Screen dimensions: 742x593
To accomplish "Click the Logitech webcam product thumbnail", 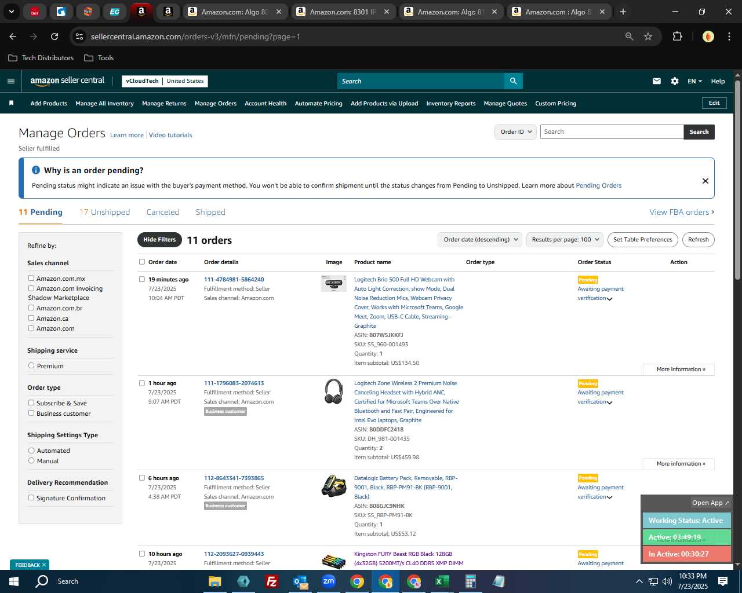I will coord(333,283).
